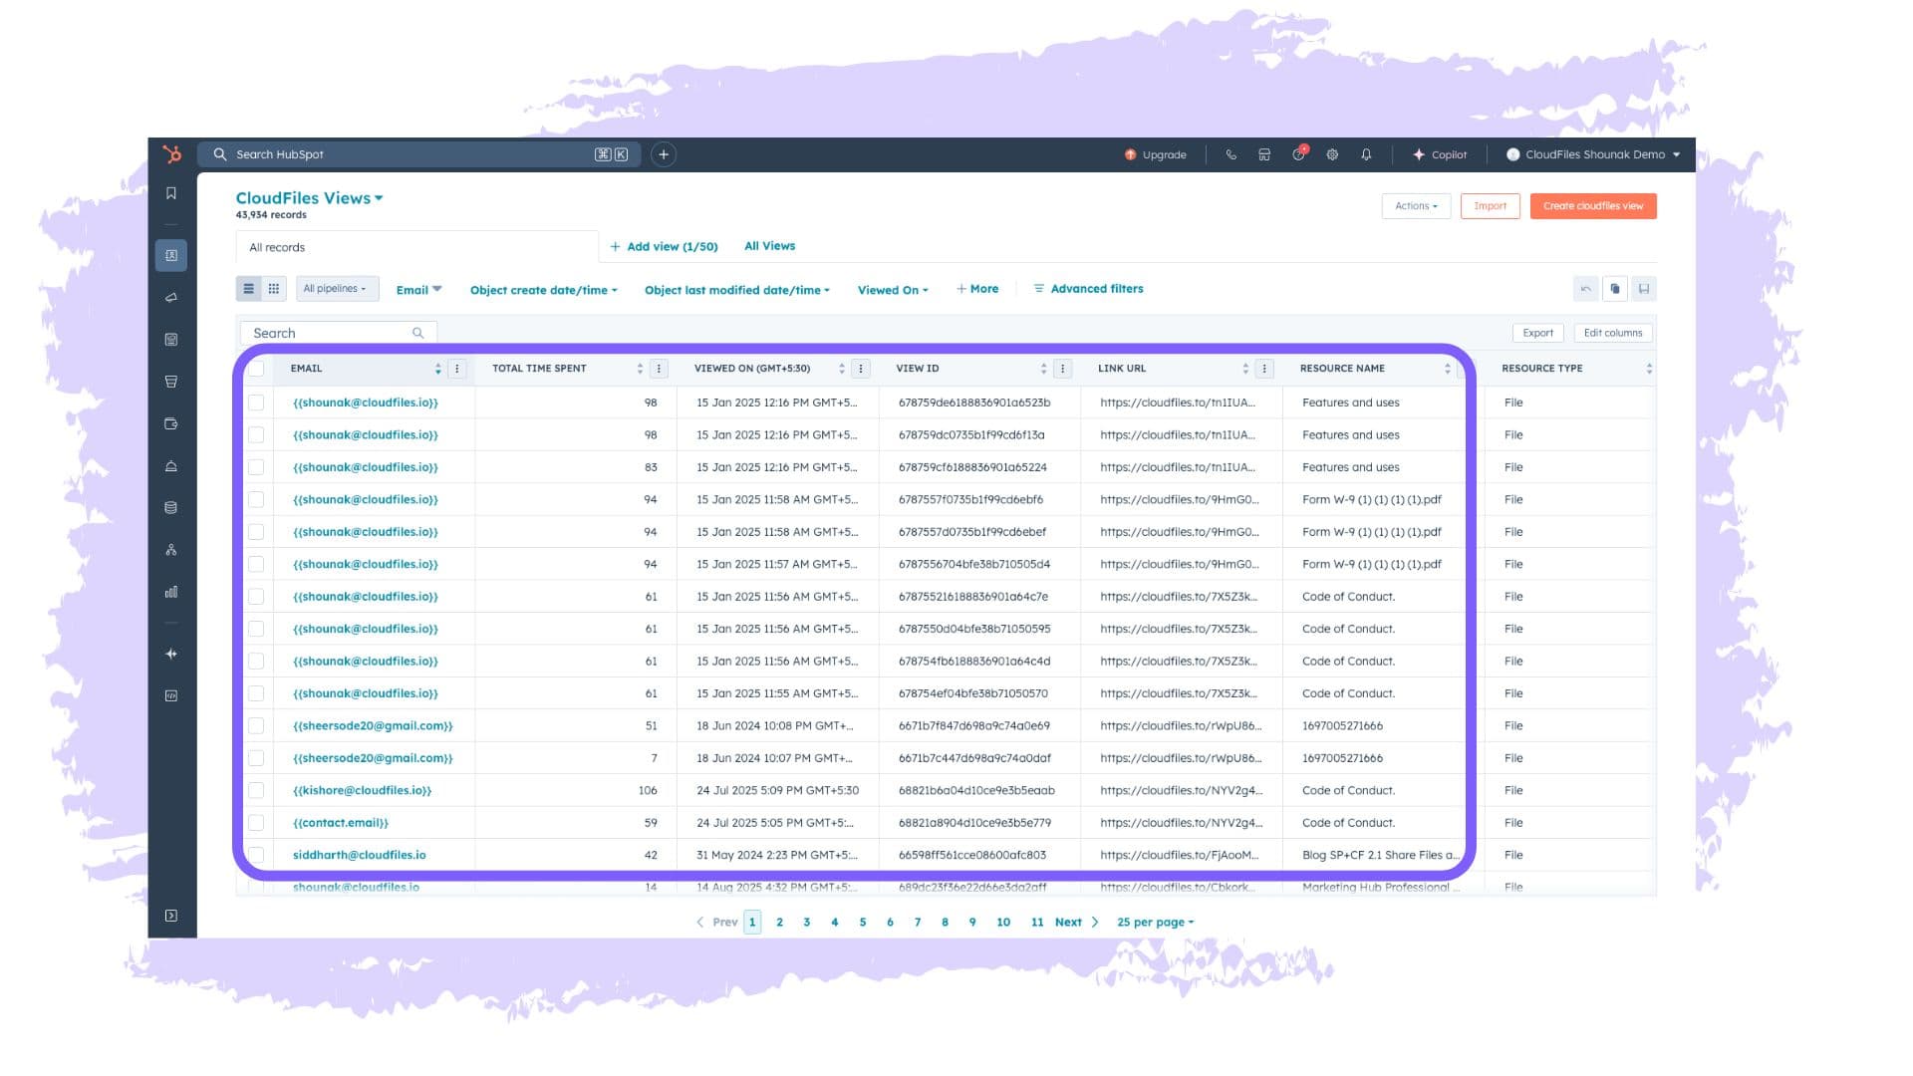This screenshot has height=1076, width=1913.
Task: Select the CRM contacts icon in sidebar
Action: [170, 255]
